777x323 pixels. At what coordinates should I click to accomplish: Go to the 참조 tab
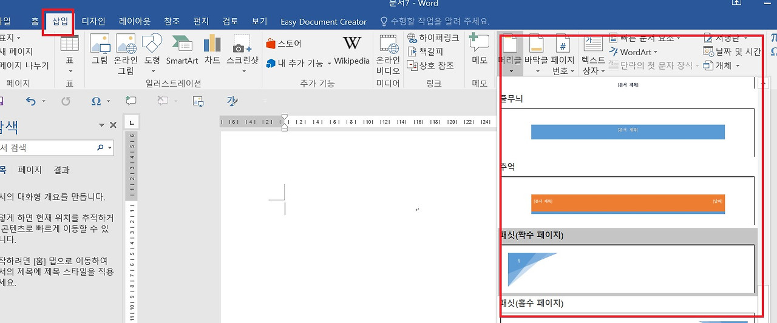click(172, 21)
